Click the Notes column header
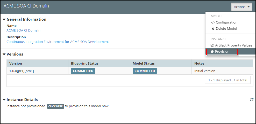This screenshot has height=124, width=256. [199, 64]
